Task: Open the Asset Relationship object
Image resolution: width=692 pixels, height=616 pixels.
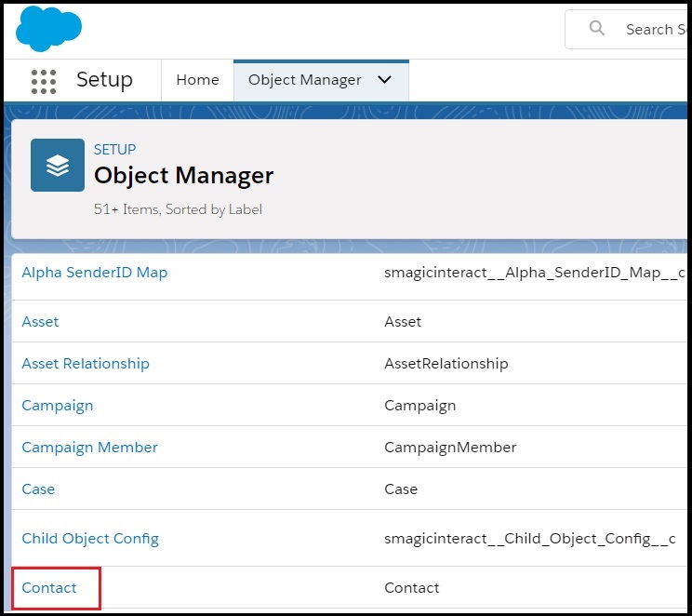Action: pyautogui.click(x=86, y=364)
